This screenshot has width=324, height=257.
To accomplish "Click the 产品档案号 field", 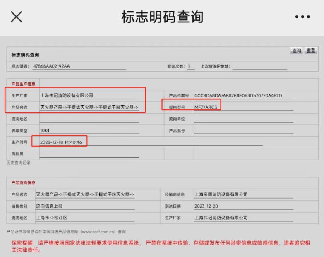I will point(244,96).
